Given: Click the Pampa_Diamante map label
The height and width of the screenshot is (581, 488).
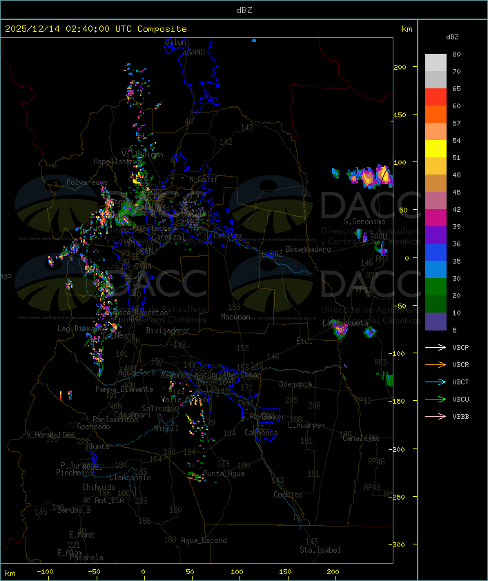Looking at the screenshot, I should point(124,389).
